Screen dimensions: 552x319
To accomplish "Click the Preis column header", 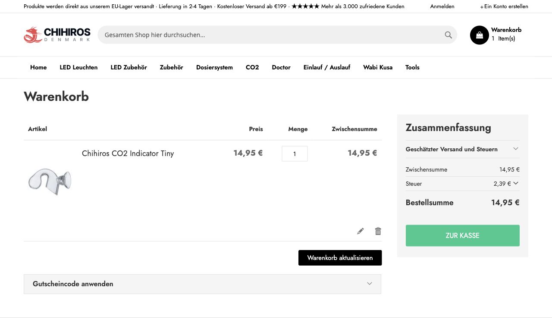I will click(256, 129).
